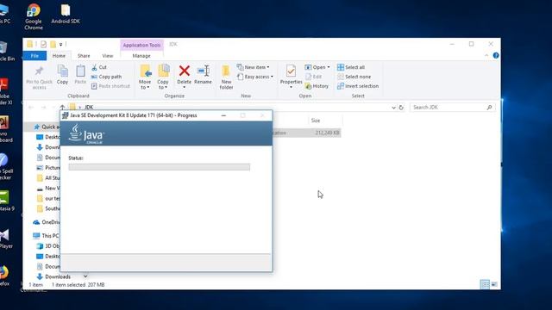
Task: Open Explorer Help question mark icon
Action: [496, 55]
